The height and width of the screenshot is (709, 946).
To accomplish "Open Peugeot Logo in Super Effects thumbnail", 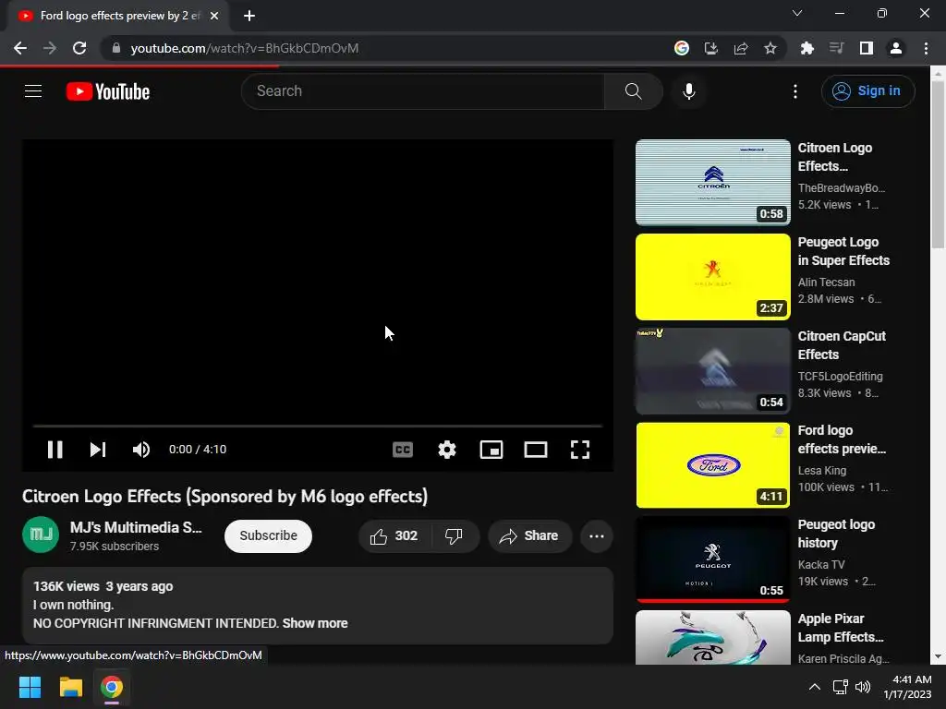I will pos(712,277).
